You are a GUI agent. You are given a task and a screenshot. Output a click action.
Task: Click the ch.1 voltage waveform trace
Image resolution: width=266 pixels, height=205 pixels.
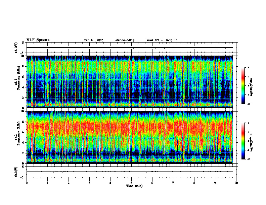pos(129,48)
